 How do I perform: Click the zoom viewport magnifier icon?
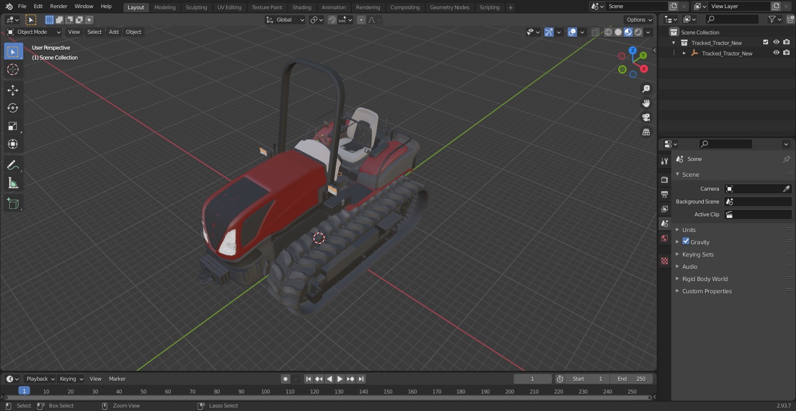click(x=646, y=89)
